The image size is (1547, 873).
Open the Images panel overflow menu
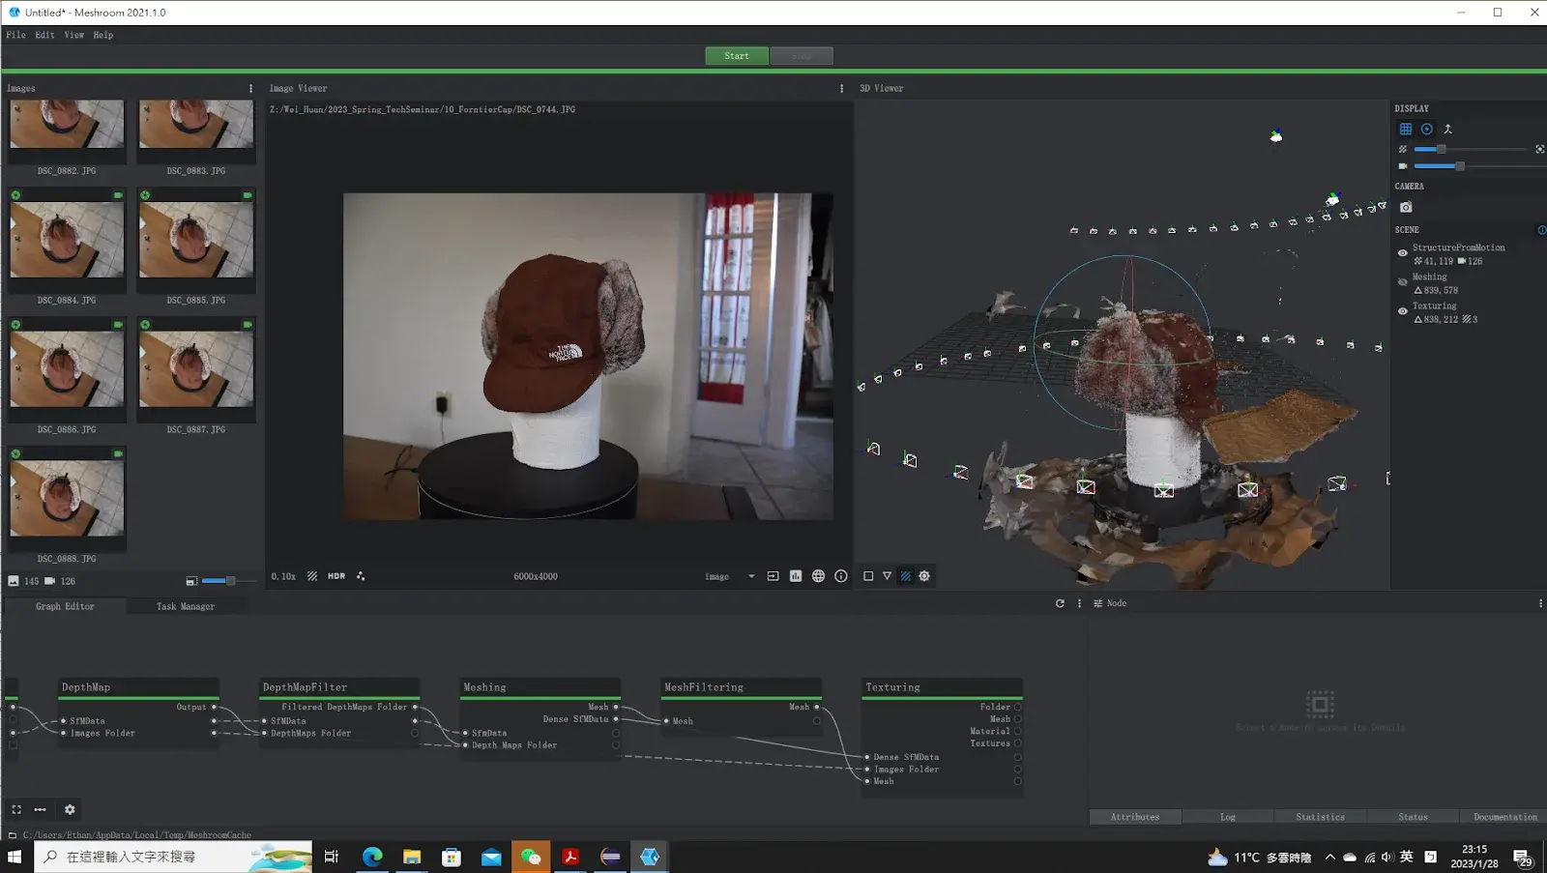coord(251,88)
